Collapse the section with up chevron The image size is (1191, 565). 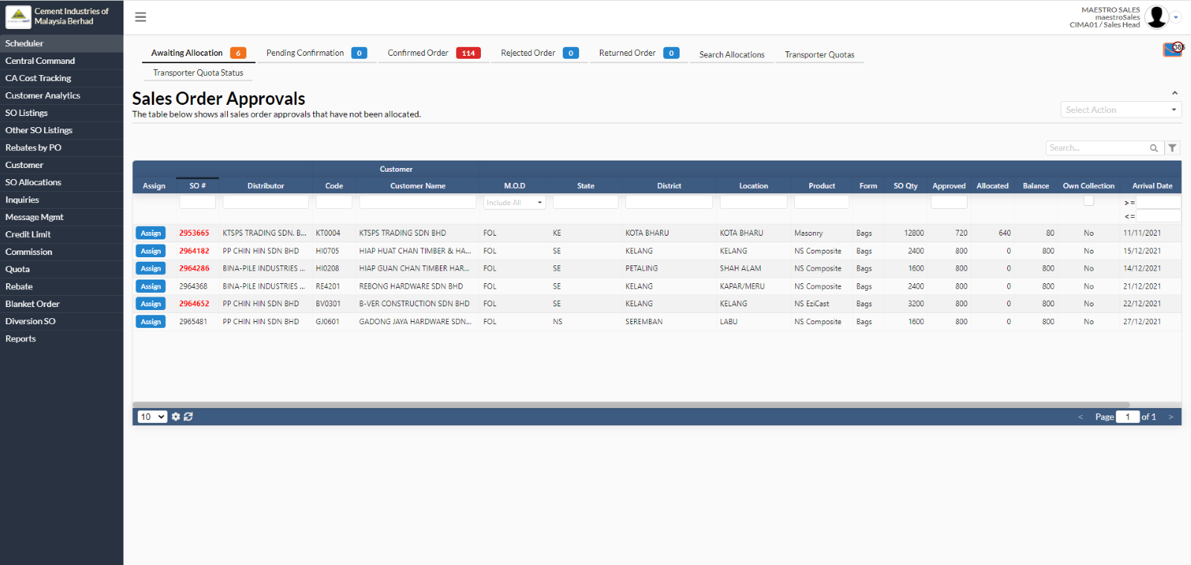[1175, 93]
